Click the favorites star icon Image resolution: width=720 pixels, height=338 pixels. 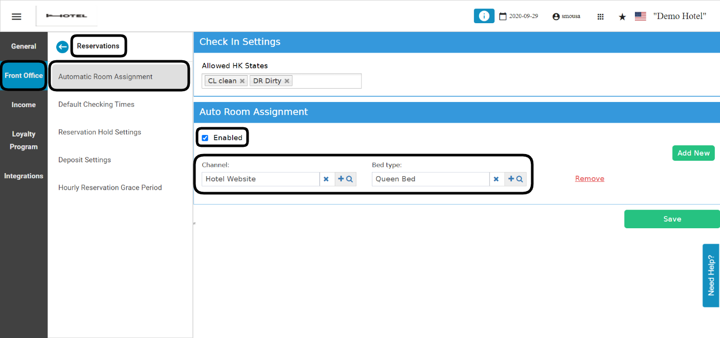622,16
